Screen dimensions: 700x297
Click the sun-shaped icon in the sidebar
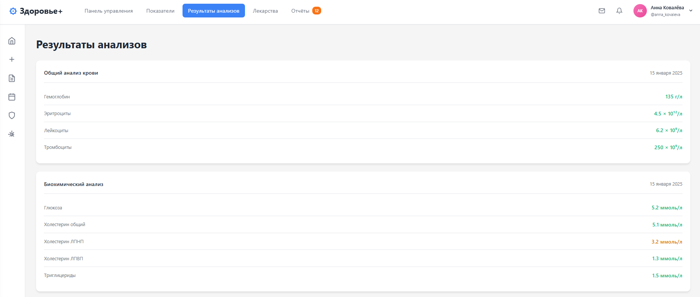[12, 134]
